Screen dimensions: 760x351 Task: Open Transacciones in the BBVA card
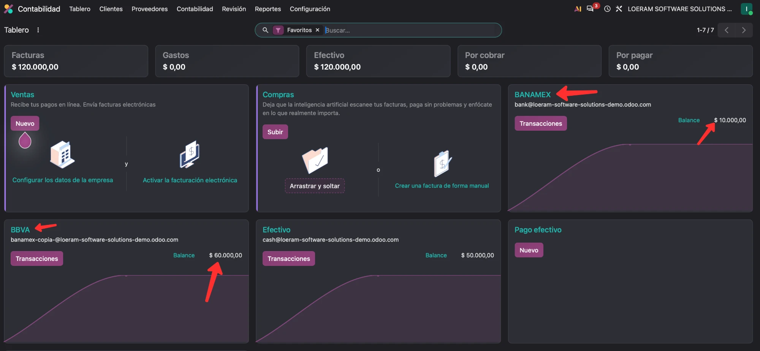pyautogui.click(x=37, y=259)
